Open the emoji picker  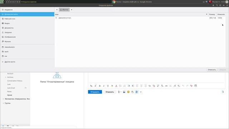128,92
